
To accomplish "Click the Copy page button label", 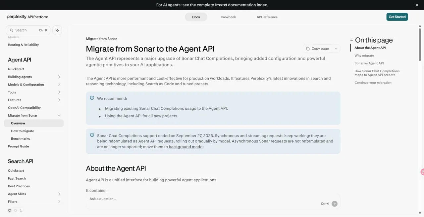I will 320,49.
